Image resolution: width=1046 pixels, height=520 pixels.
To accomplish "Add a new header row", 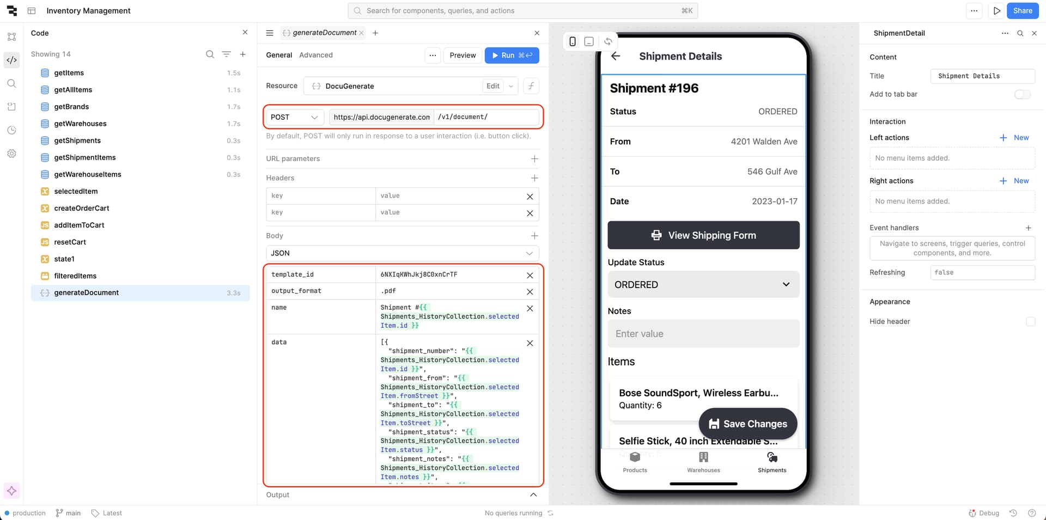I will 534,178.
